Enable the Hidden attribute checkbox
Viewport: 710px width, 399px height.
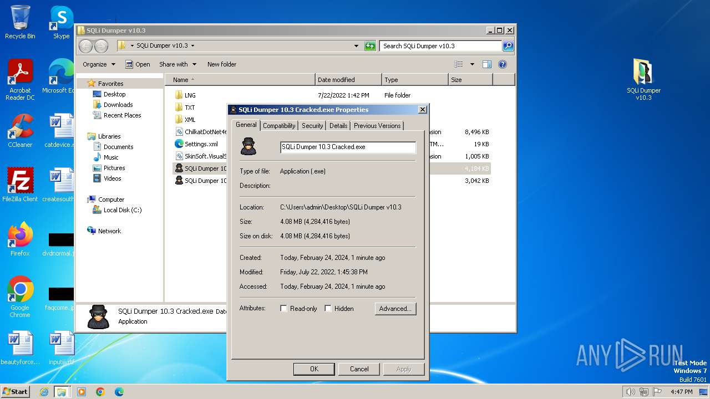pos(328,309)
